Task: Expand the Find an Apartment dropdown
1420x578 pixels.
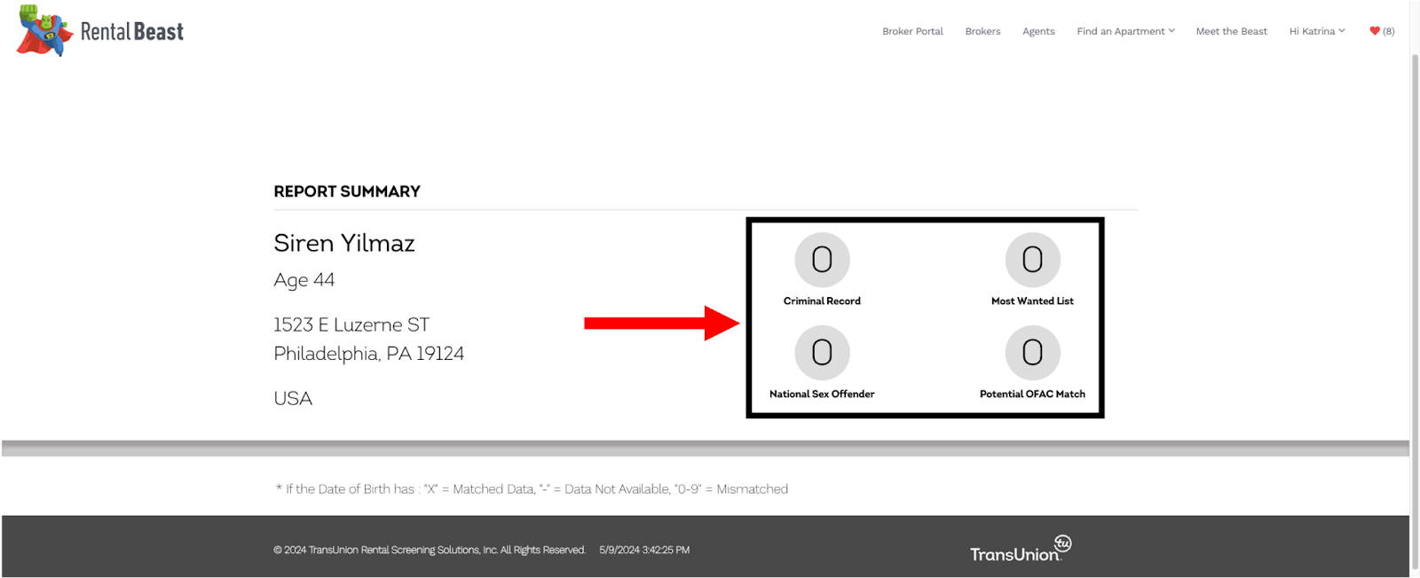Action: click(1125, 31)
